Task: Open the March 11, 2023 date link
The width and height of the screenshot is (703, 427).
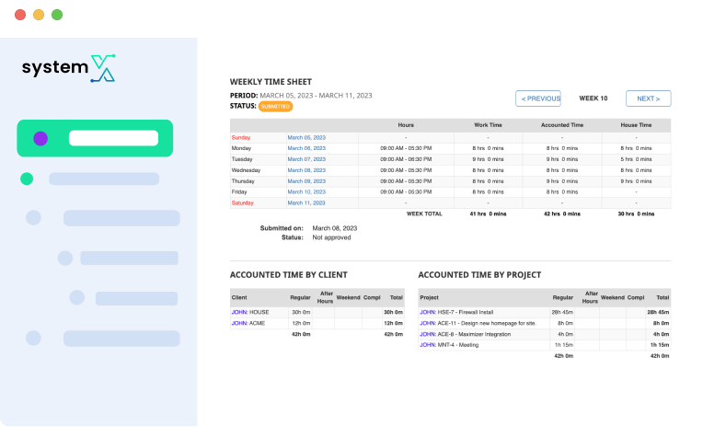Action: pyautogui.click(x=306, y=203)
